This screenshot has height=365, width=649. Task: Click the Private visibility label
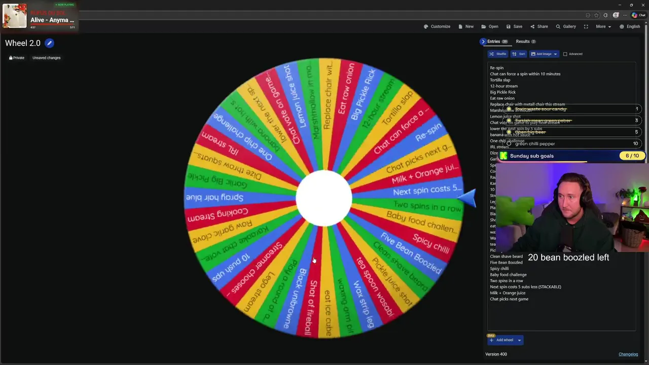(x=17, y=58)
